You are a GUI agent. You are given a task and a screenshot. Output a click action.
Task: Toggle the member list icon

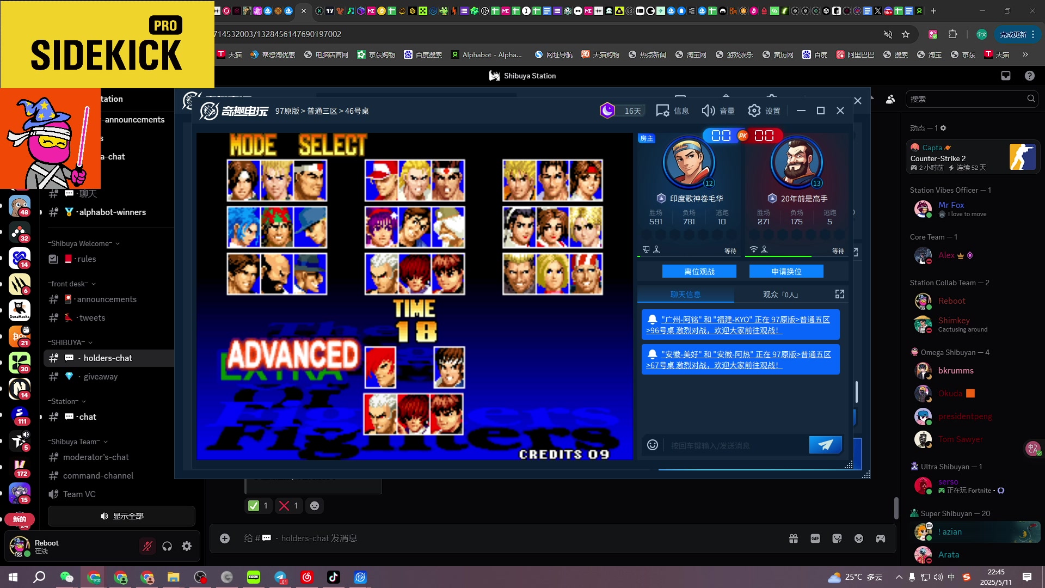890,99
